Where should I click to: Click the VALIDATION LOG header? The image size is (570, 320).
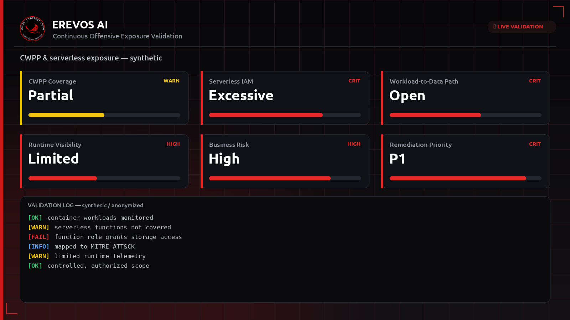coord(85,206)
